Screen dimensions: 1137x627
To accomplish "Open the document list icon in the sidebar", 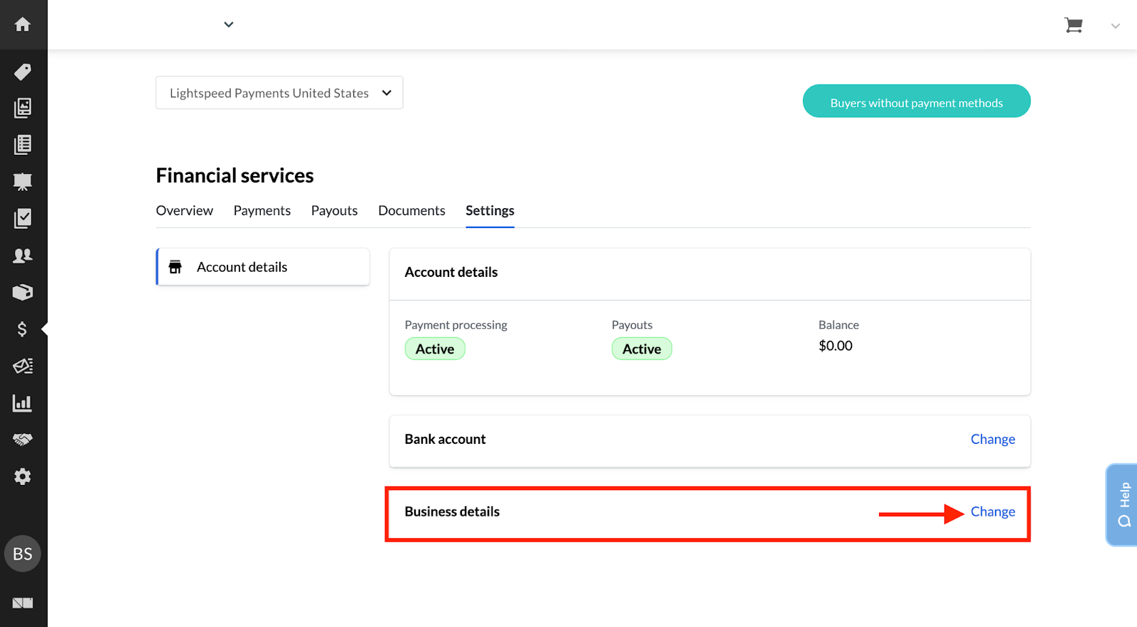I will pos(23,145).
